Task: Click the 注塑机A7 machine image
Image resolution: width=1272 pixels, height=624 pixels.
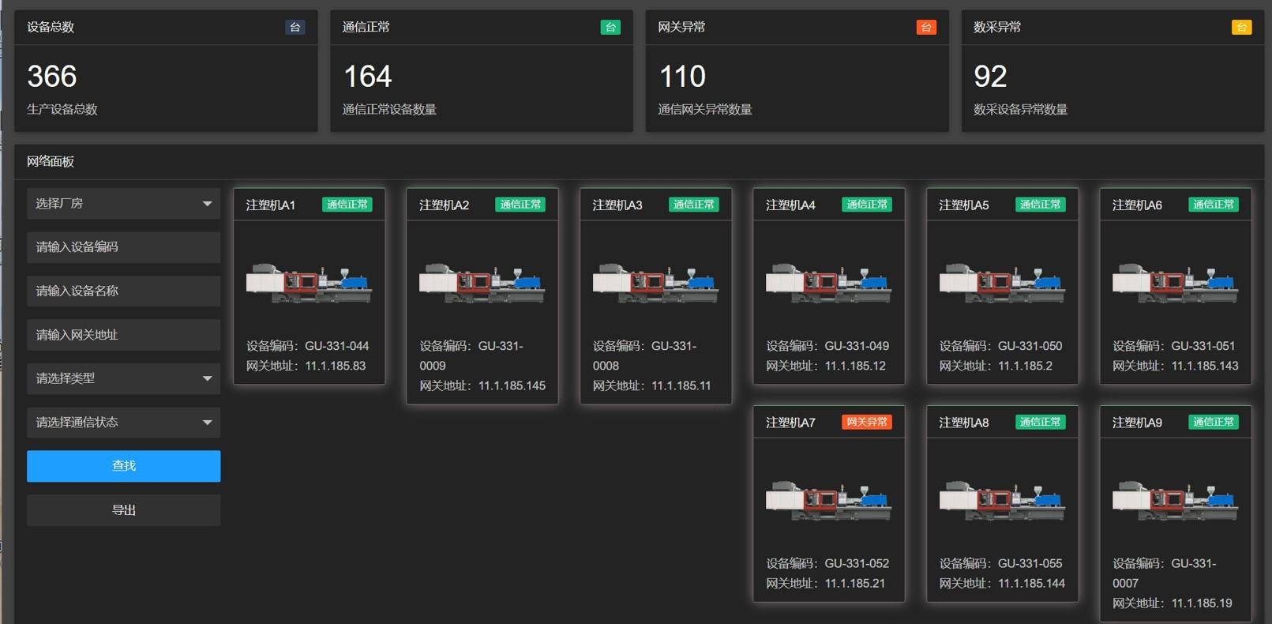Action: [828, 501]
